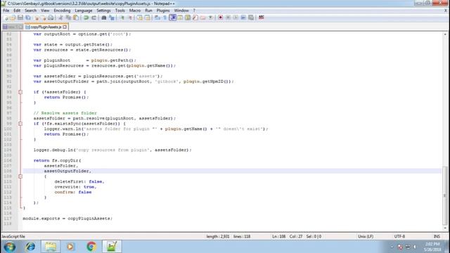Open the Tools menu
The width and height of the screenshot is (450, 253).
120,11
